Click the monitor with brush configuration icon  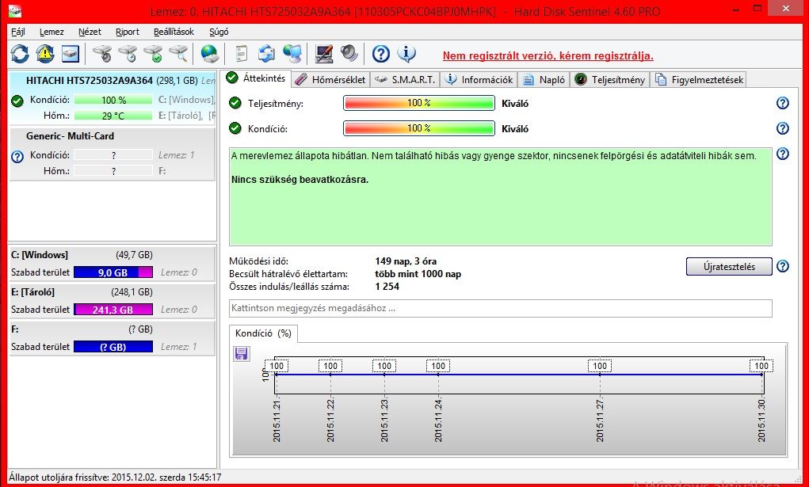tap(323, 54)
